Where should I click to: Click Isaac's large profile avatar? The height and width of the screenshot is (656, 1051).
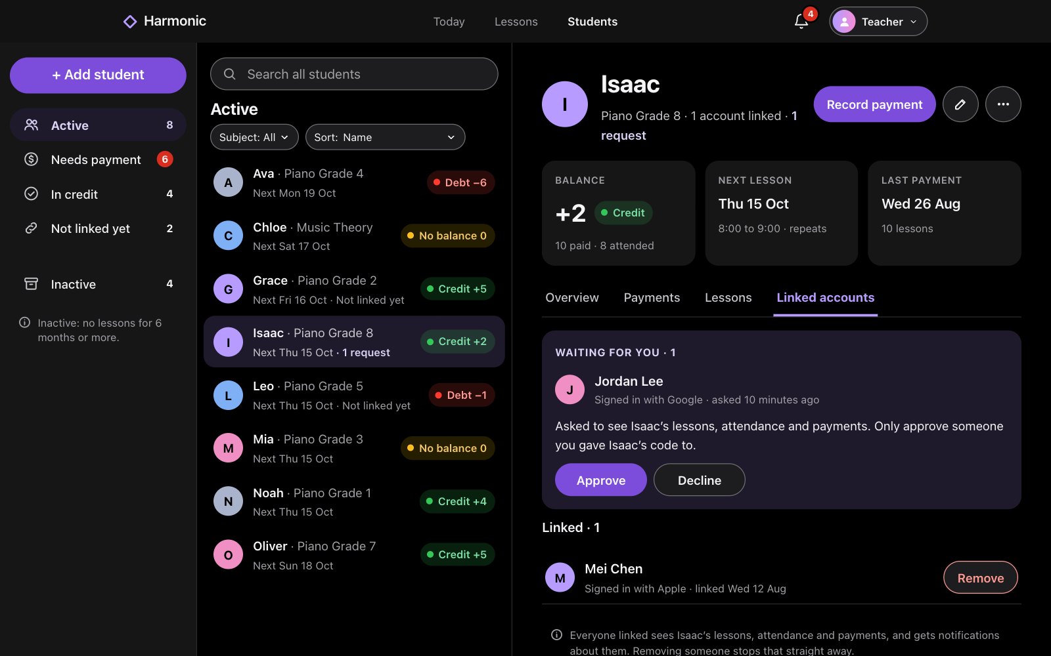[x=565, y=104]
